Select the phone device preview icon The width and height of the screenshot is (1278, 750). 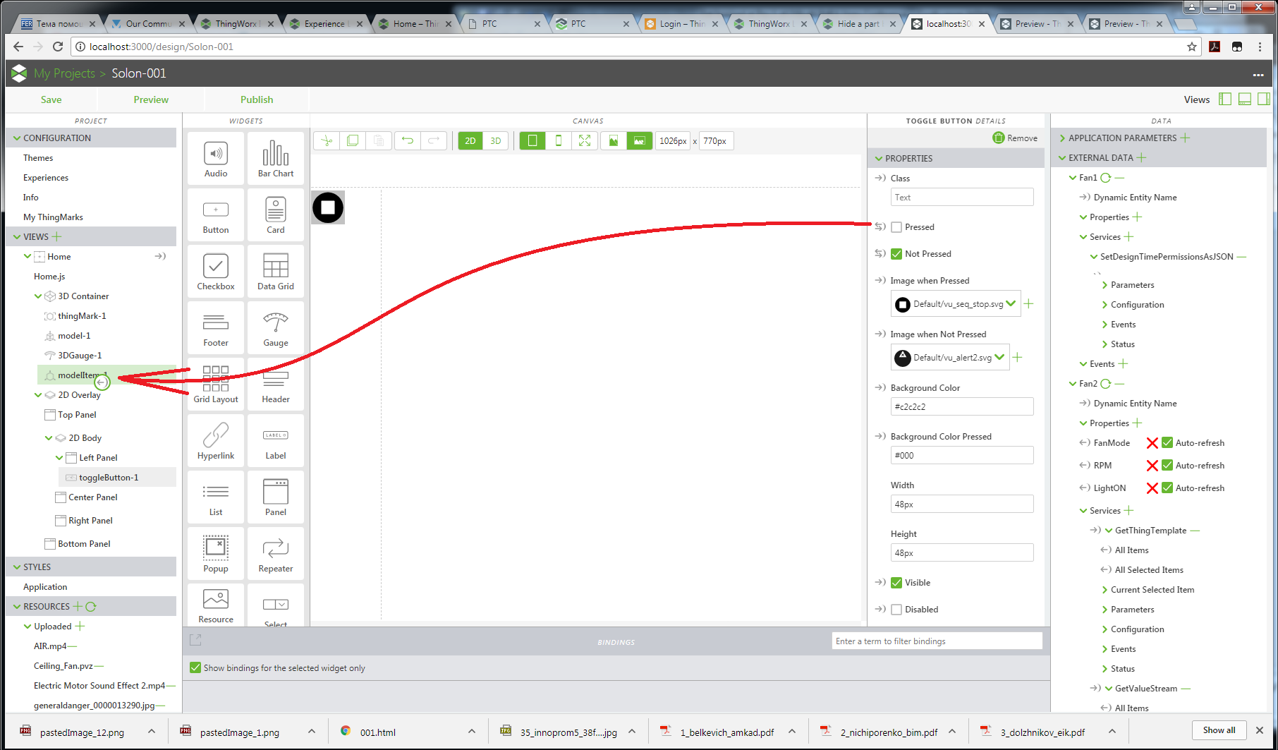click(559, 141)
